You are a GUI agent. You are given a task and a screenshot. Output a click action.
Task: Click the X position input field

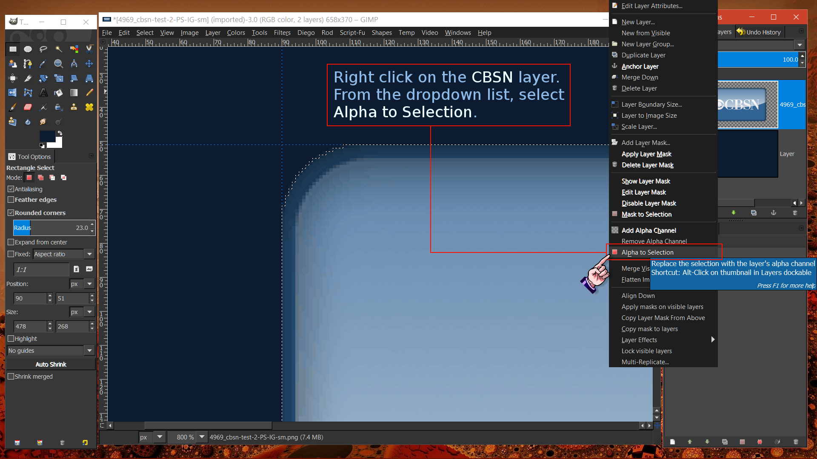click(x=30, y=298)
